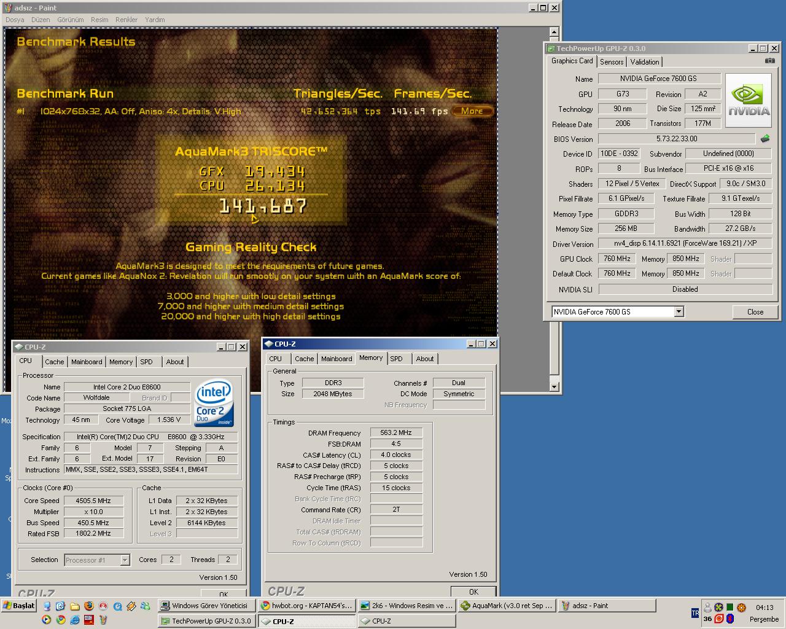Click the Core Speed 4505.5 MHz field
786x629 pixels.
[93, 501]
